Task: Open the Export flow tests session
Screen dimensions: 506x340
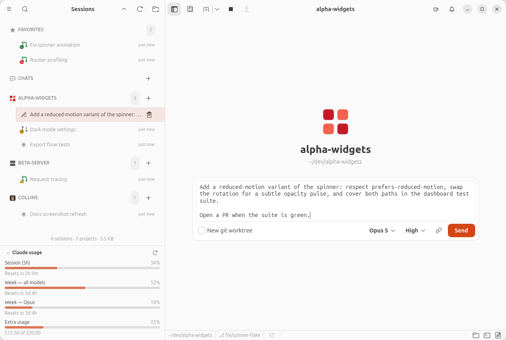Action: coord(87,145)
